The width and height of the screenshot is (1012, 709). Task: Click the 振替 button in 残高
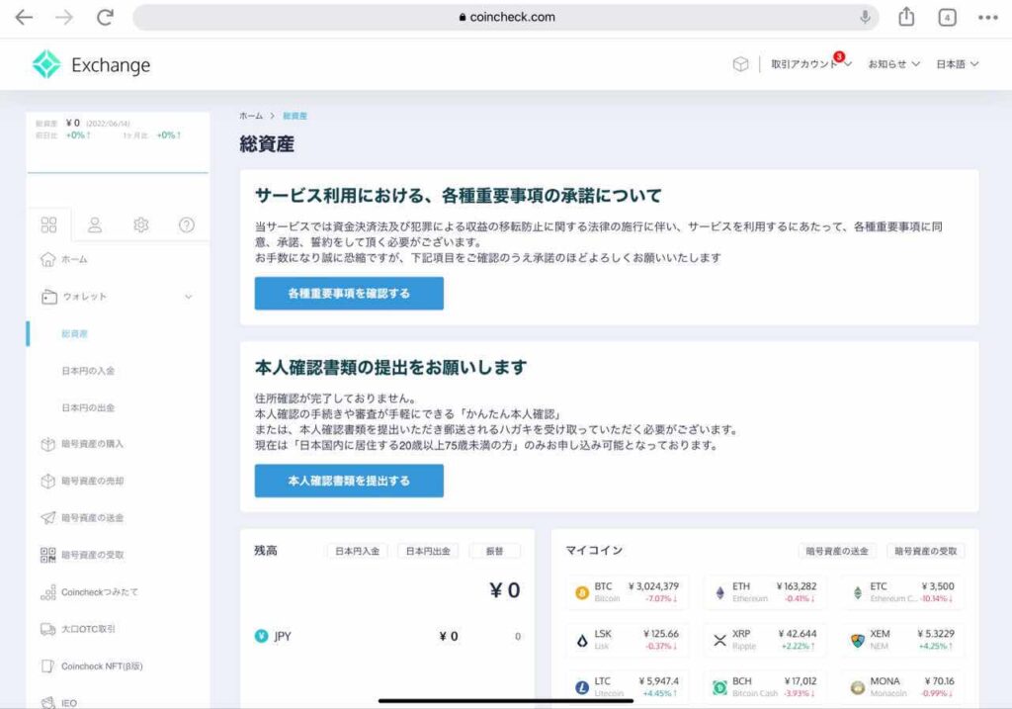tap(494, 551)
